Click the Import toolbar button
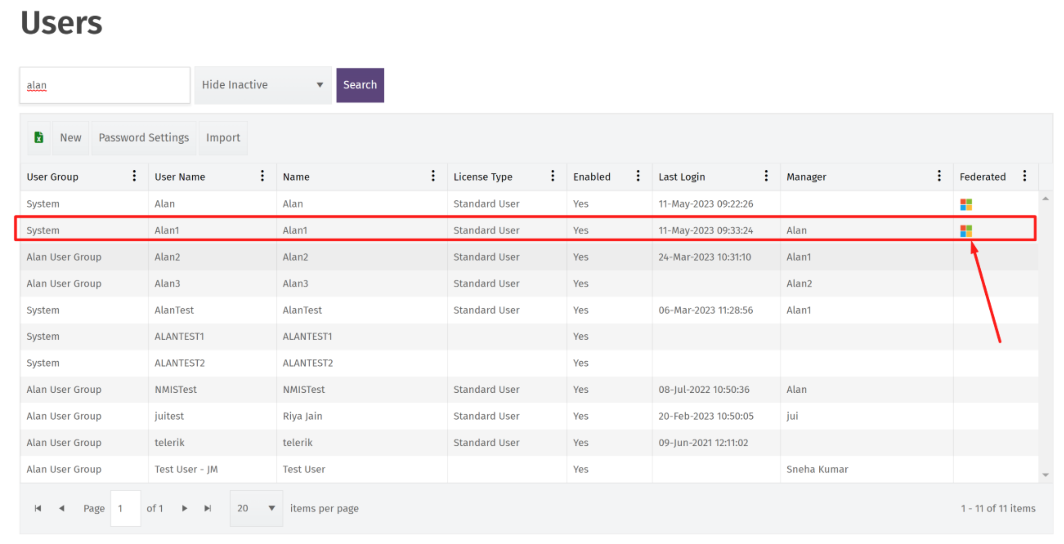Viewport: 1064px width, 544px height. pos(223,138)
